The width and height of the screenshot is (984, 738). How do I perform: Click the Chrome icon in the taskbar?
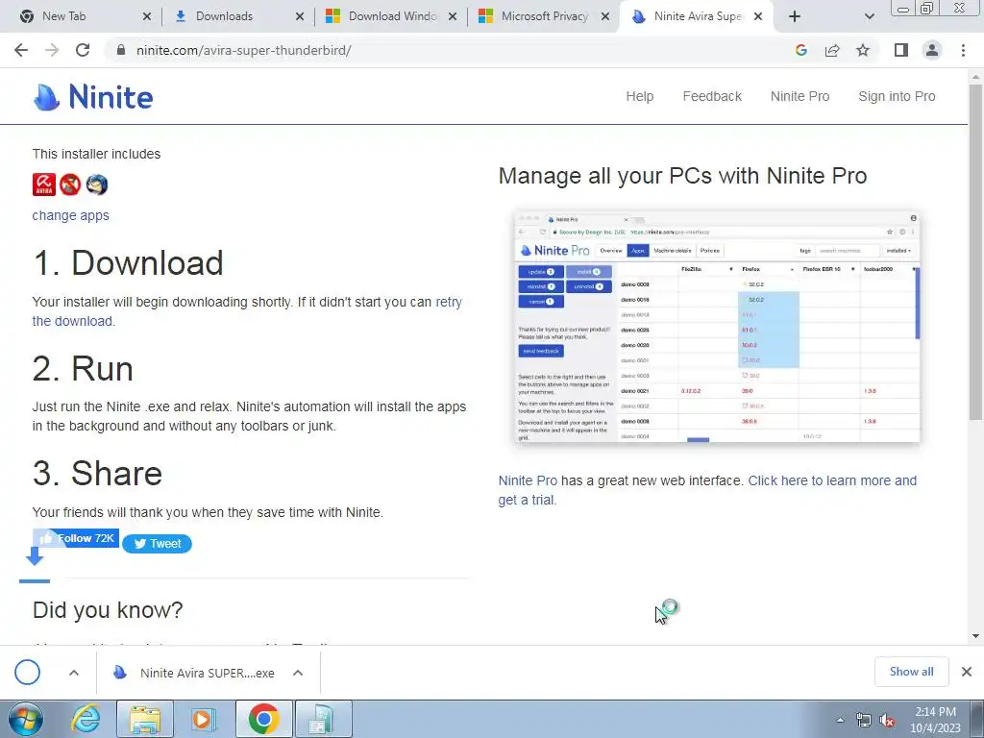pyautogui.click(x=263, y=719)
